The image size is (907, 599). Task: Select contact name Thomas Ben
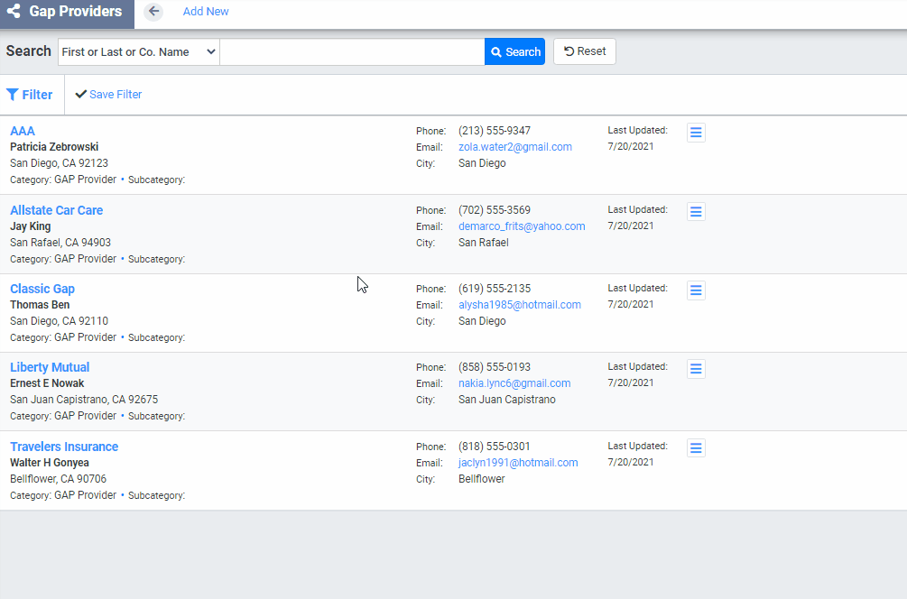coord(40,305)
